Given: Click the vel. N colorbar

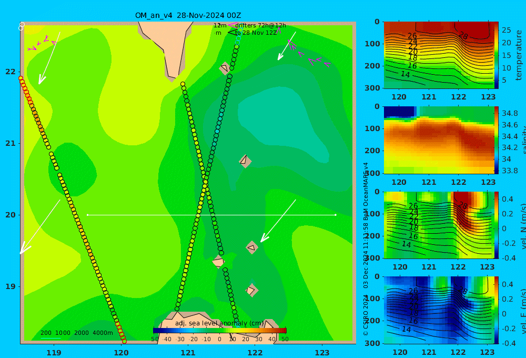Looking at the screenshot, I should 497,225.
